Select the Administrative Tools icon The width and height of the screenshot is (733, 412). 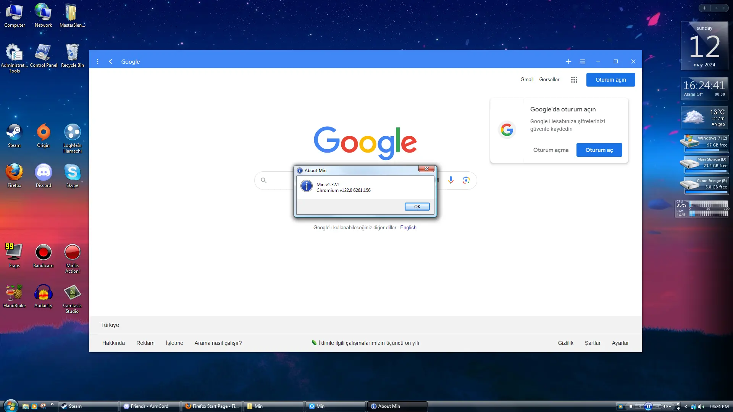point(15,58)
